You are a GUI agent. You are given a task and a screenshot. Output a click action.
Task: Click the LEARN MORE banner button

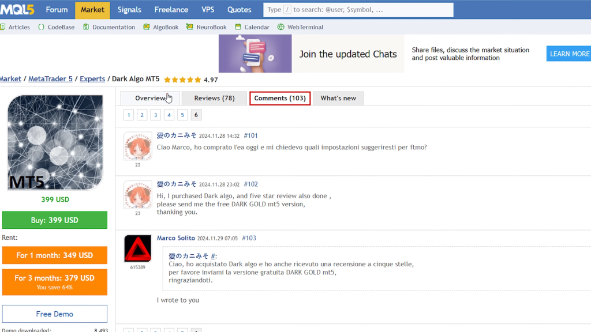click(568, 54)
